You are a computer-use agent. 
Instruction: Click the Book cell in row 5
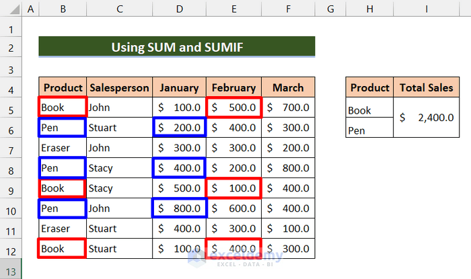tap(62, 107)
